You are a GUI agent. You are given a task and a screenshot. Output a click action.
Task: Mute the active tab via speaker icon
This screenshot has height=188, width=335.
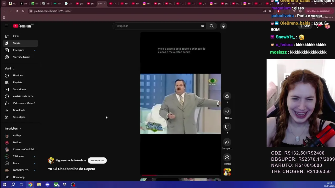(x=100, y=4)
